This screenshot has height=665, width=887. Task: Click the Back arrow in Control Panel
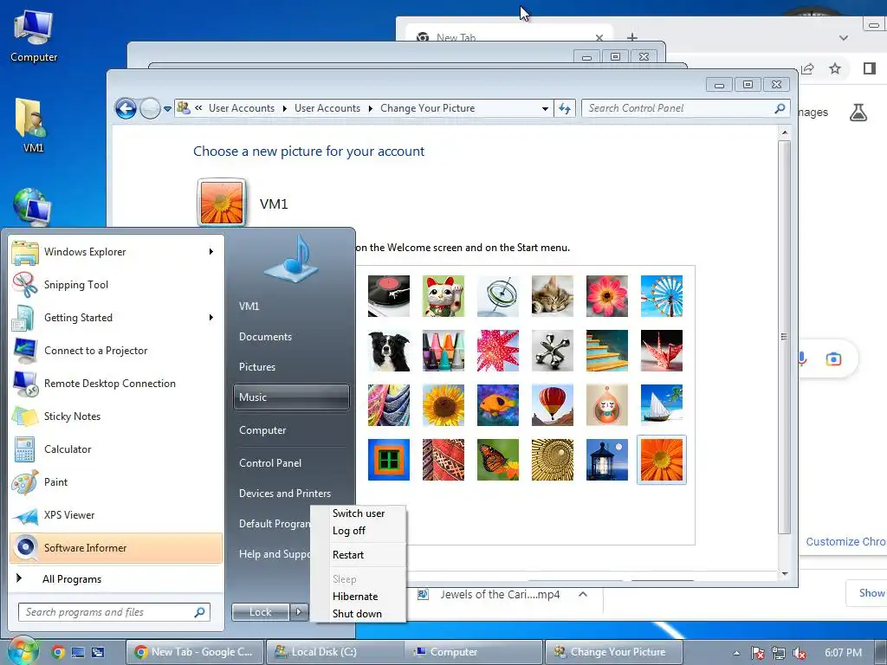pyautogui.click(x=126, y=108)
